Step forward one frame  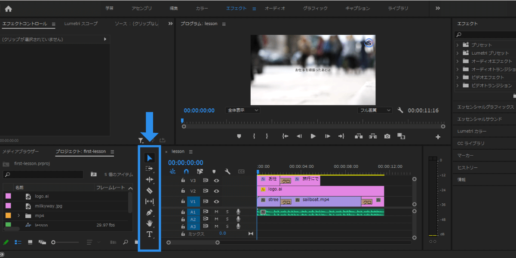pos(328,136)
